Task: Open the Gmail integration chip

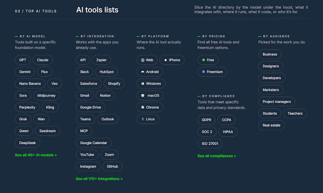Action: point(85,95)
